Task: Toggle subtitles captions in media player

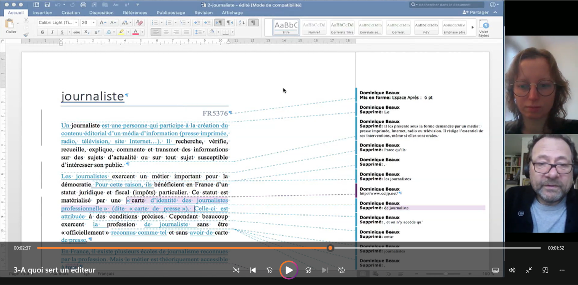Action: pyautogui.click(x=496, y=270)
